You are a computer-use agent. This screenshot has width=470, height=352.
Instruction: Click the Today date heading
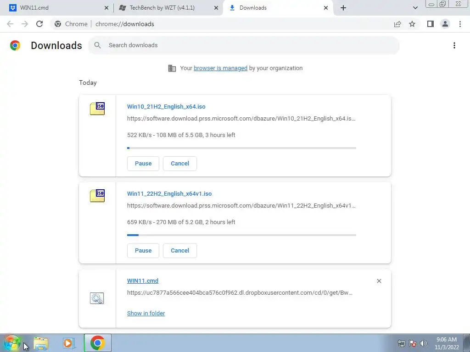coord(88,82)
